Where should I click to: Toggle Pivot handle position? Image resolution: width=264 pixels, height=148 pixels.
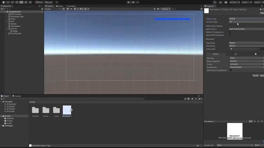coord(39,2)
